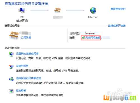Image resolution: width=140 pixels, height=103 pixels.
Task: Click the PC (此计算机) label
Action: [22, 19]
